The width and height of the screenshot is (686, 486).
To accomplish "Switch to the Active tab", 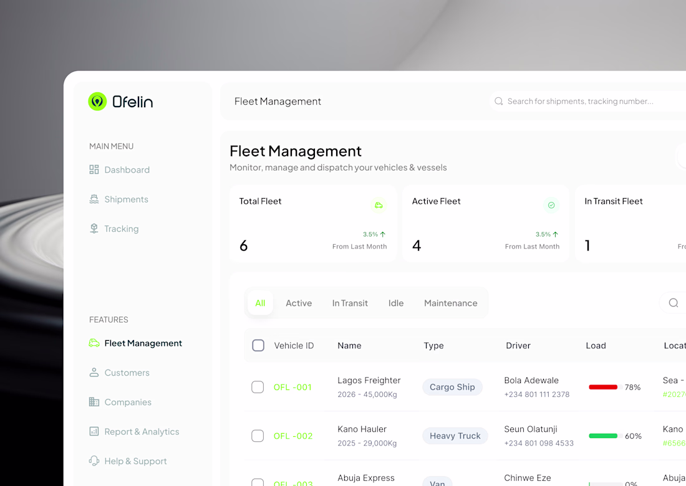I will (299, 303).
